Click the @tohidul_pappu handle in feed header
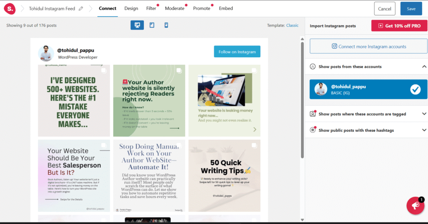Image resolution: width=428 pixels, height=224 pixels. (x=76, y=50)
